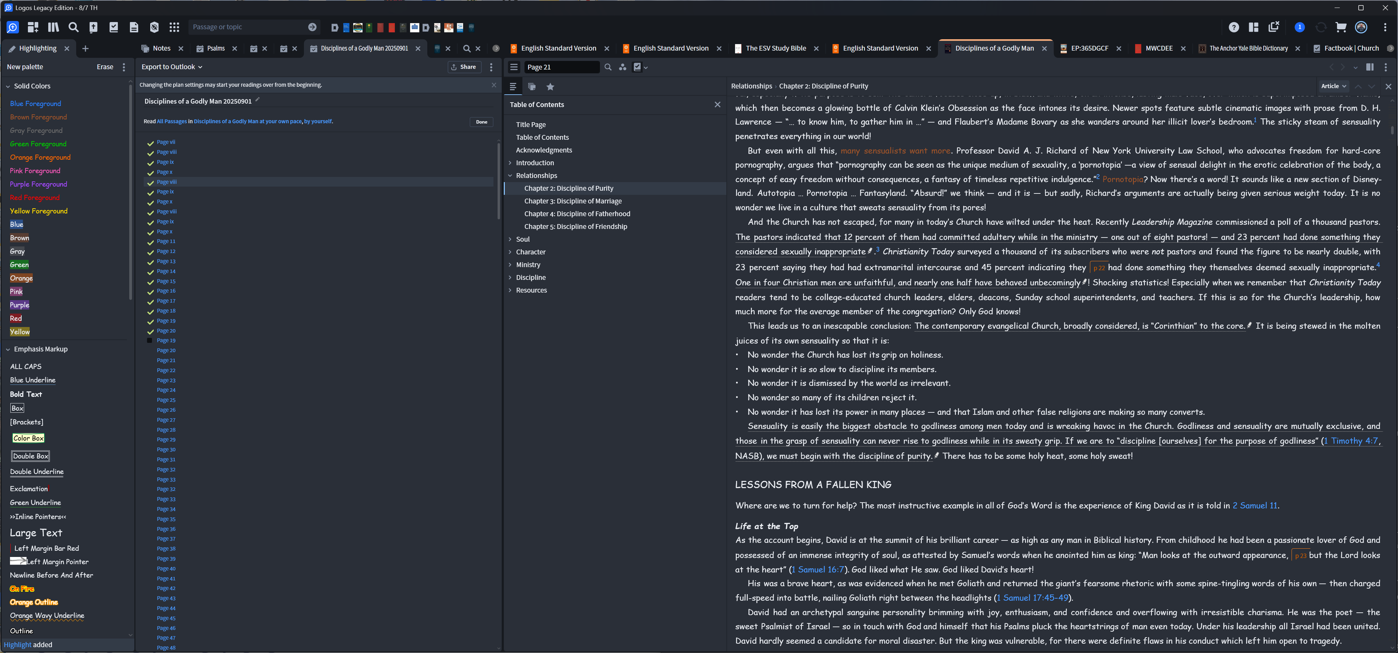Image resolution: width=1398 pixels, height=653 pixels.
Task: Expand the Ministry contents entry
Action: (510, 265)
